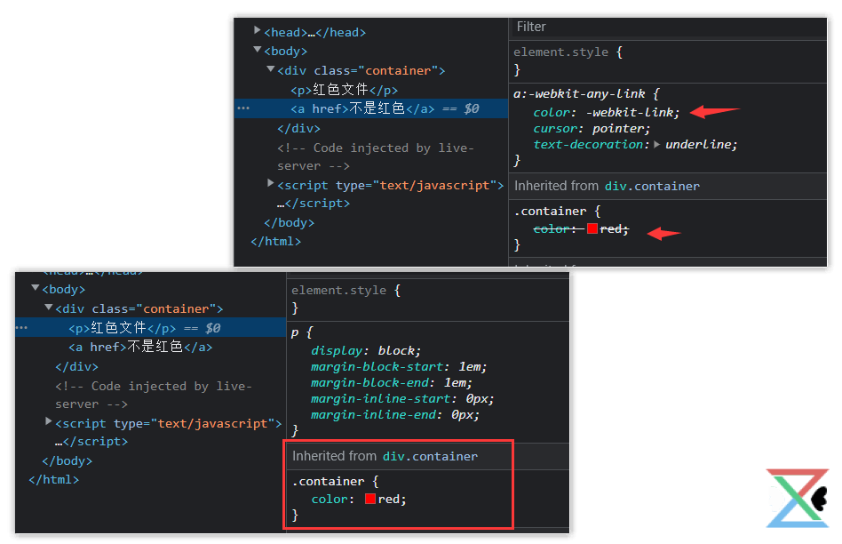Viewport: 842px width, 544px height.
Task: Click the Filter styles input field
Action: [x=668, y=27]
